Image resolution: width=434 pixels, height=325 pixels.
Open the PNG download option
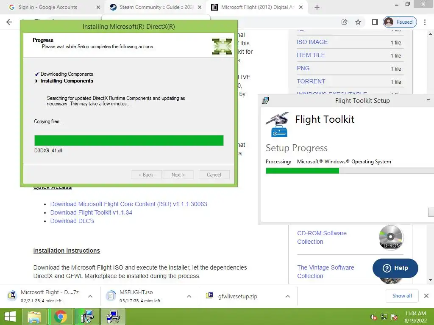[303, 68]
